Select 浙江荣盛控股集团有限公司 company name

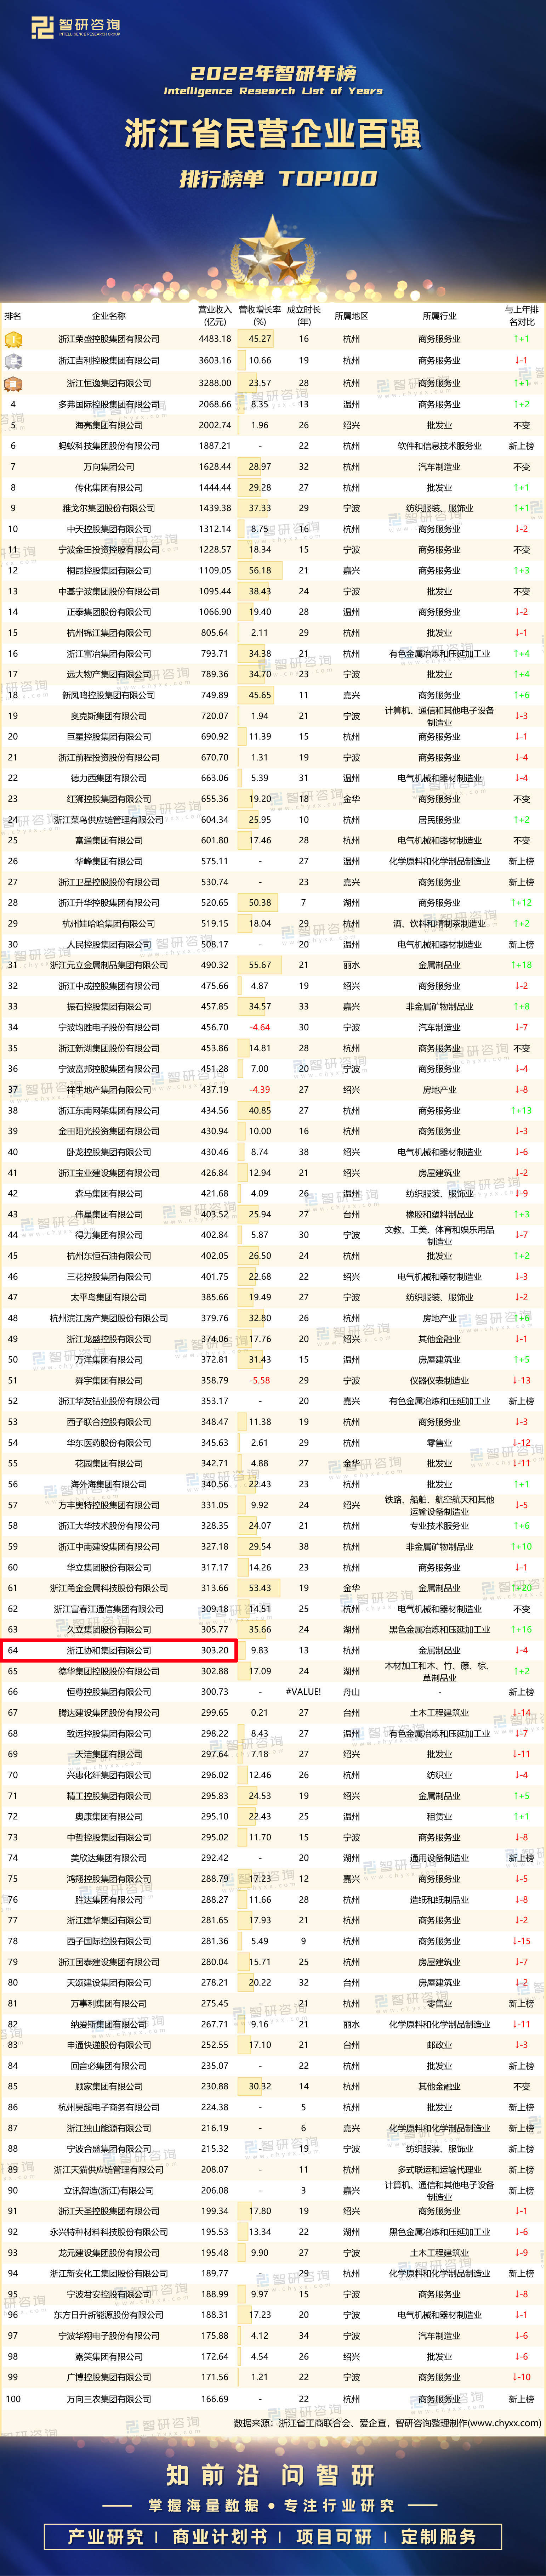[x=109, y=339]
